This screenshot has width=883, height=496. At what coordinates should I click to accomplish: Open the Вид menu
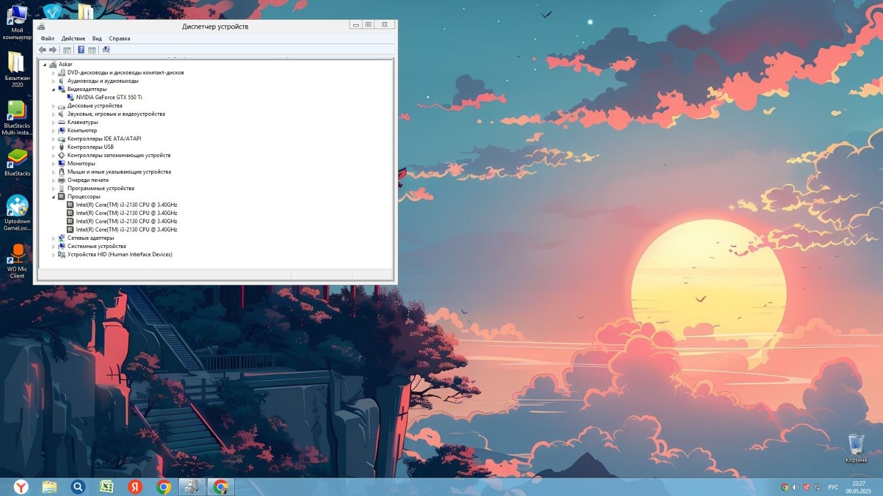[x=97, y=39]
